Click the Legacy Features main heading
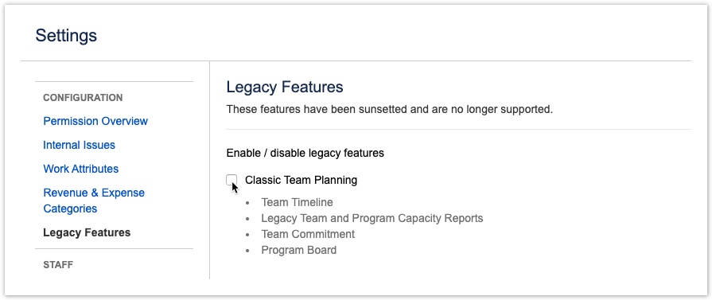Image resolution: width=712 pixels, height=300 pixels. point(285,87)
